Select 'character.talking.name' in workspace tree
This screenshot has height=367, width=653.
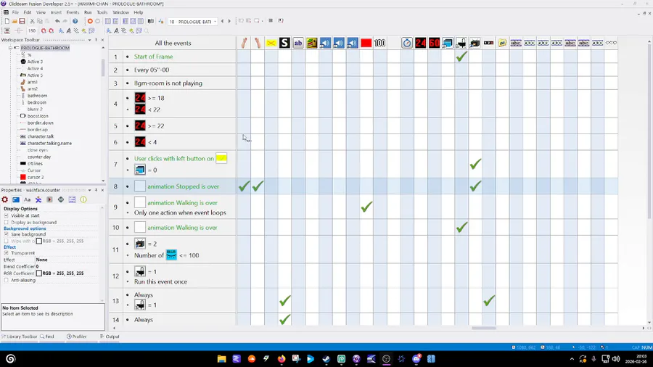click(49, 143)
